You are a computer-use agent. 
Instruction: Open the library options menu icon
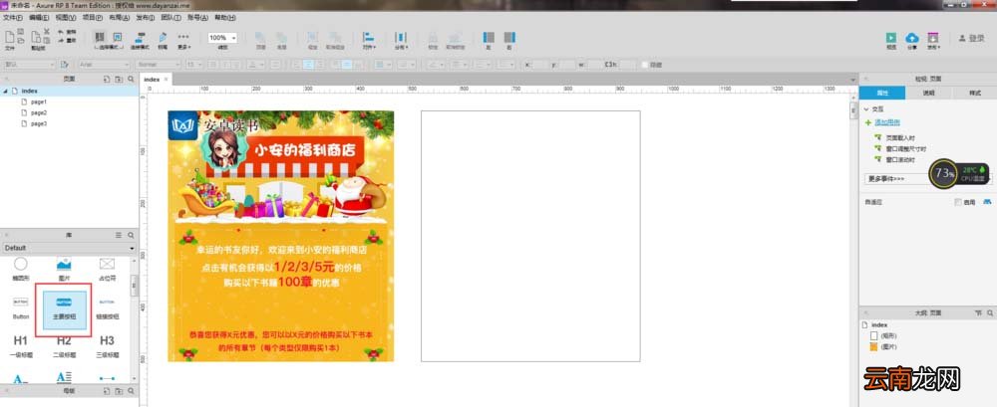pyautogui.click(x=119, y=235)
